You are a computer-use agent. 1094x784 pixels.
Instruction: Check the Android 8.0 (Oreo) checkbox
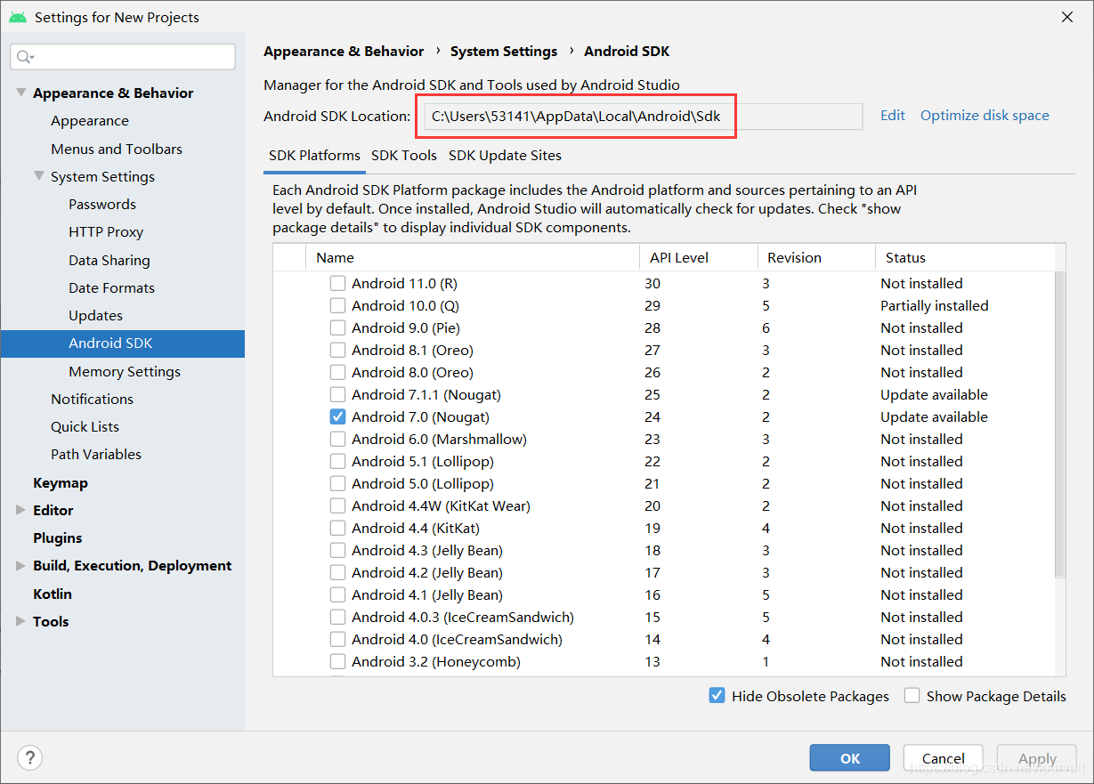click(x=337, y=372)
